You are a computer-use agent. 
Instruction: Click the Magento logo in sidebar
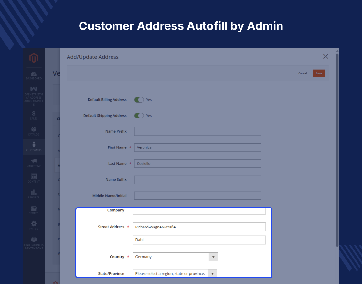34,58
